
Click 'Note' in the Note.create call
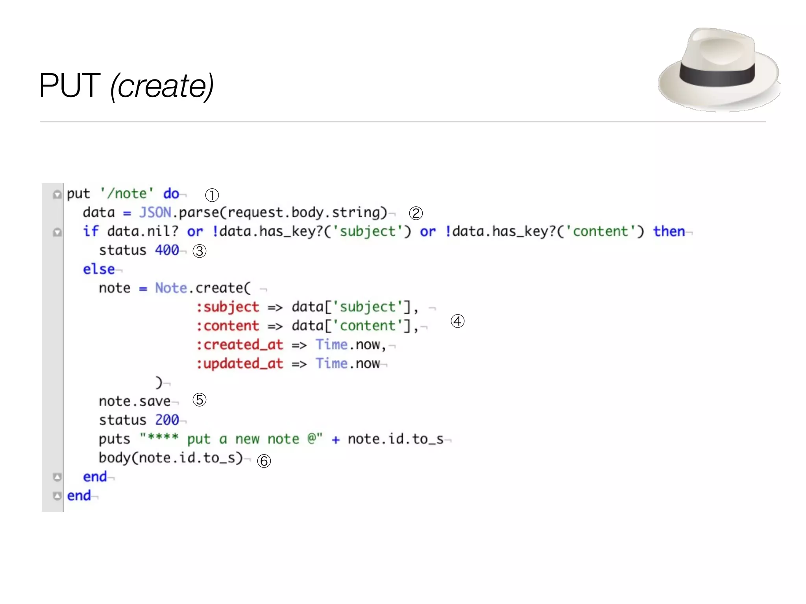coord(171,288)
